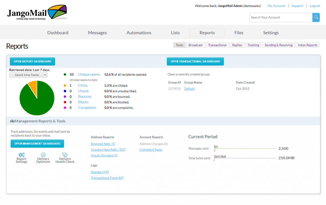Open Bounced Addr. (5) report
This screenshot has width=326, height=205.
pos(103,144)
